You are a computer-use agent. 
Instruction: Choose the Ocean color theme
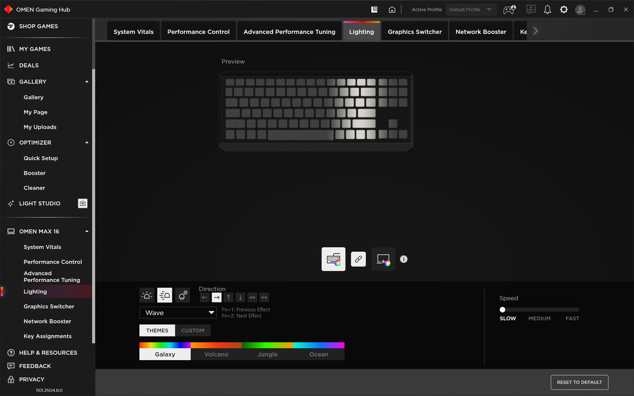point(319,351)
